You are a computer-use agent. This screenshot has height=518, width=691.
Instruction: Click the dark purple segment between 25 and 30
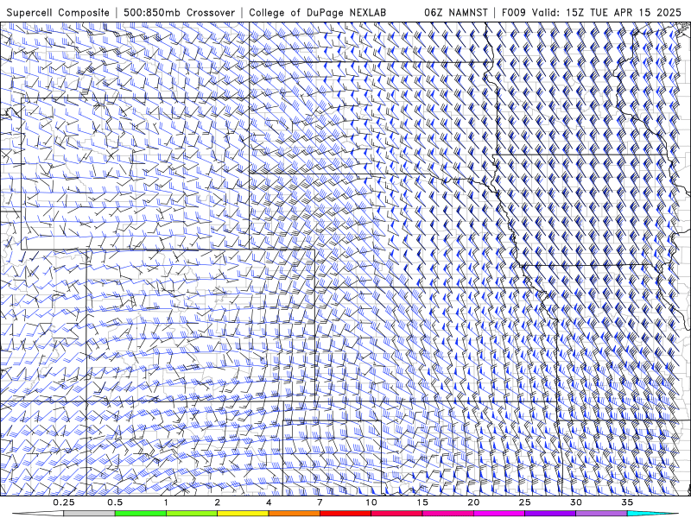tap(550, 514)
